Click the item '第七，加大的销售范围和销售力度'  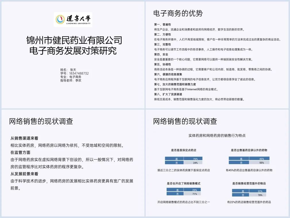[175, 84]
